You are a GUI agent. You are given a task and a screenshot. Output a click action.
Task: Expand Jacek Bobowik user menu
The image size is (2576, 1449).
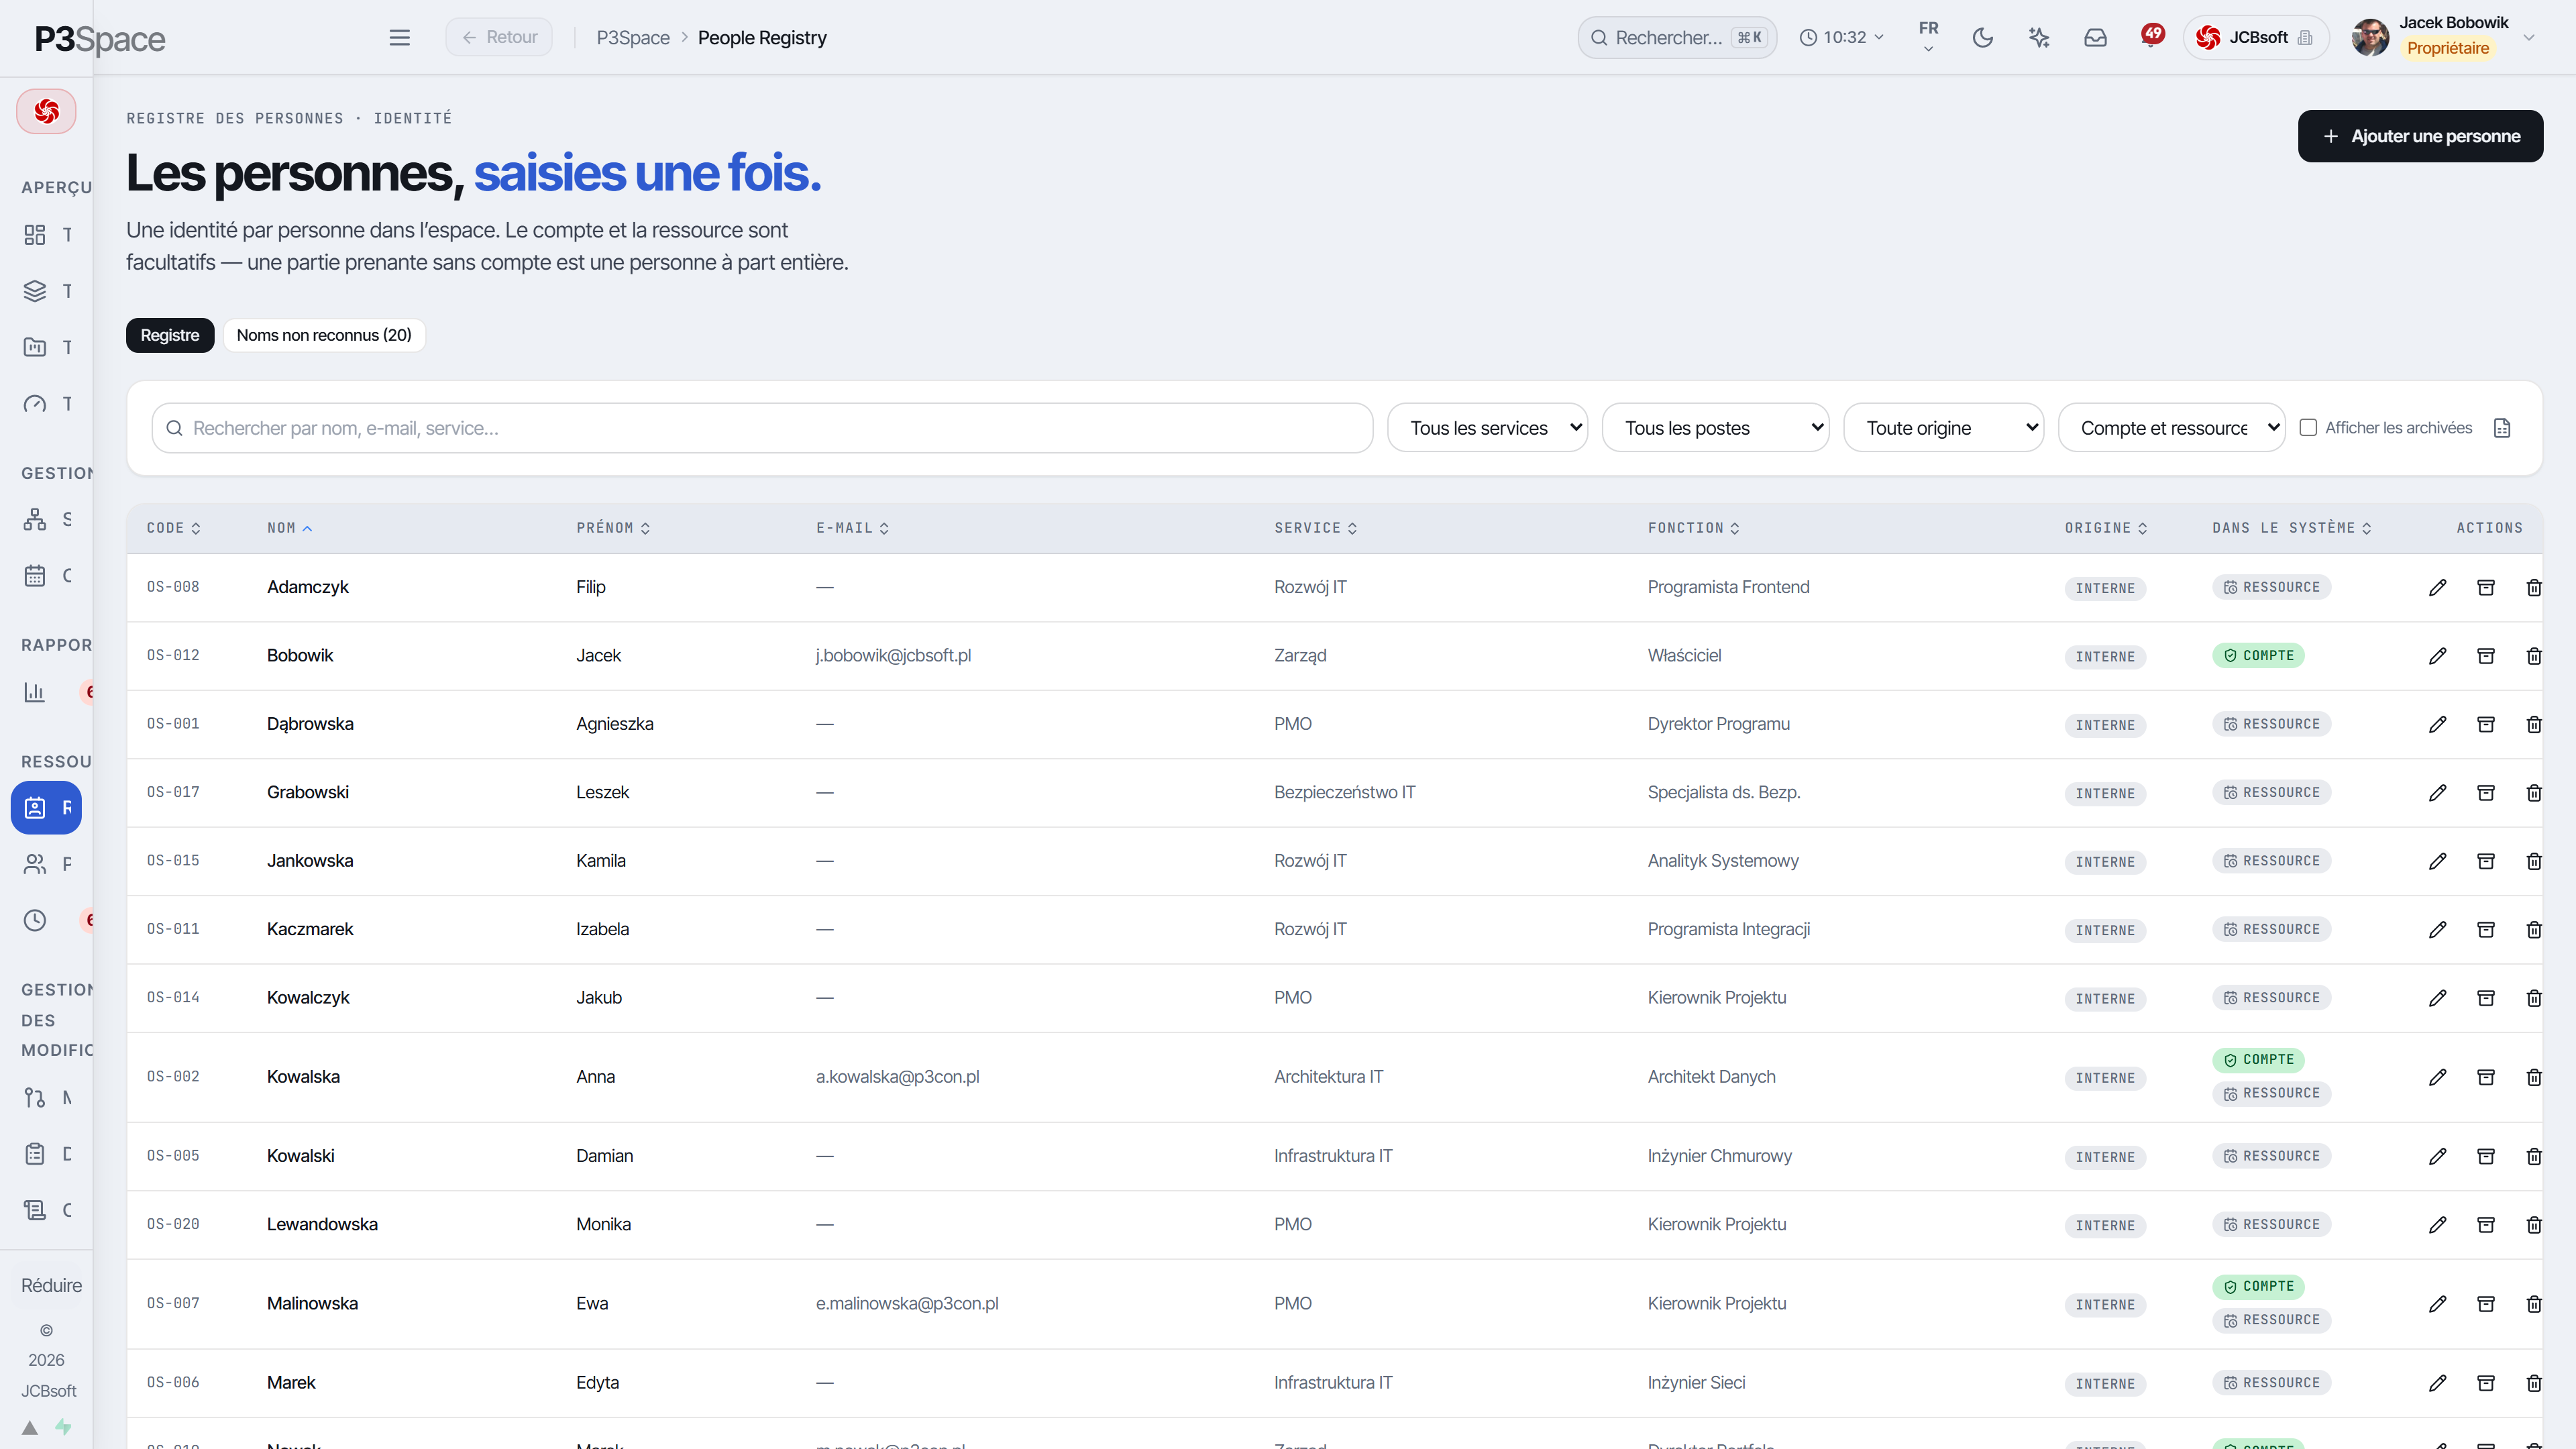point(2444,37)
